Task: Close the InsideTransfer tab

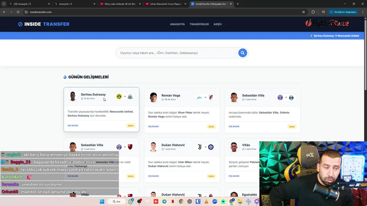Action: [231, 4]
